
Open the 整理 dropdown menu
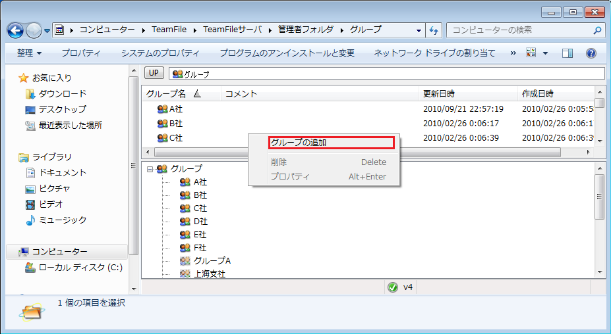(x=29, y=53)
